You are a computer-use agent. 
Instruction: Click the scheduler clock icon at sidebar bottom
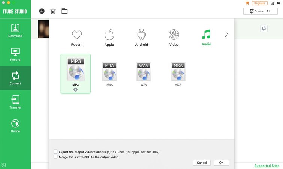(x=4, y=165)
